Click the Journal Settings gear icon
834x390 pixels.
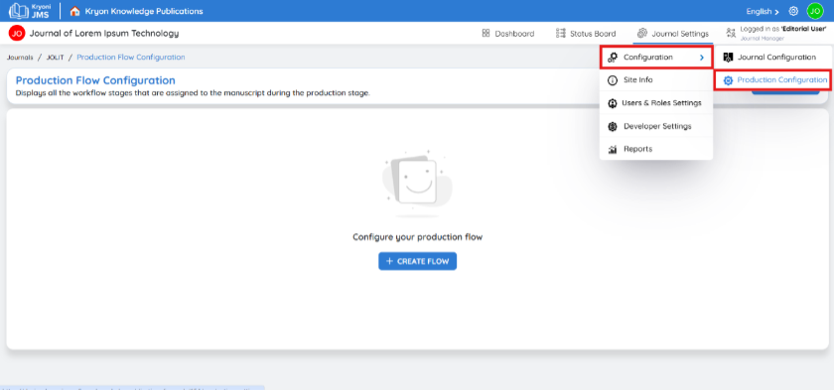click(642, 34)
